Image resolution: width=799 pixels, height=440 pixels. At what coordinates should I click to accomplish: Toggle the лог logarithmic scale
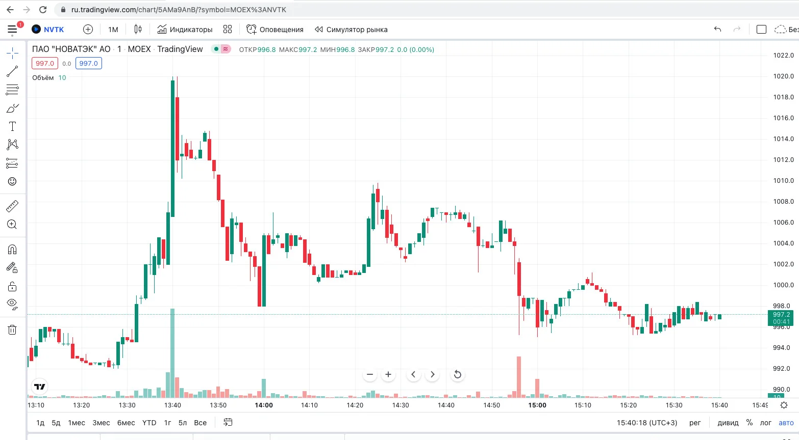766,423
